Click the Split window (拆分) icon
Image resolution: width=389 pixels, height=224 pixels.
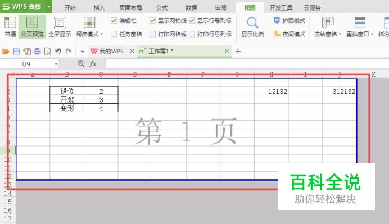tap(386, 23)
